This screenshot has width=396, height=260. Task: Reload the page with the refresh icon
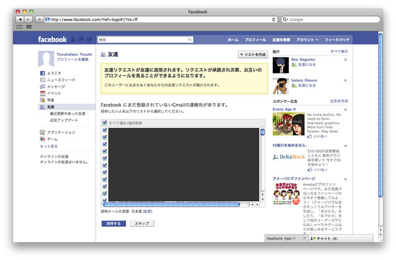[x=273, y=19]
